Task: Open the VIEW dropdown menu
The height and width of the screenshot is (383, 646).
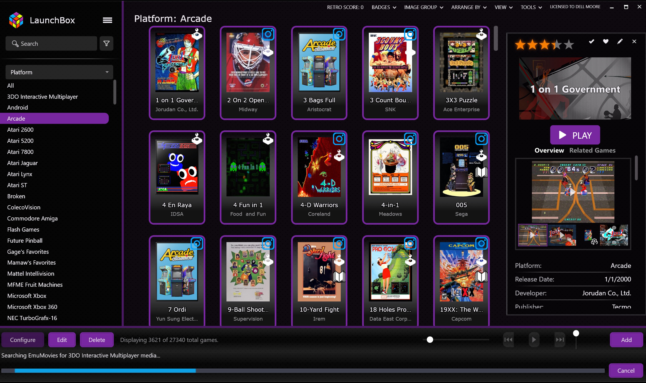Action: (x=503, y=7)
